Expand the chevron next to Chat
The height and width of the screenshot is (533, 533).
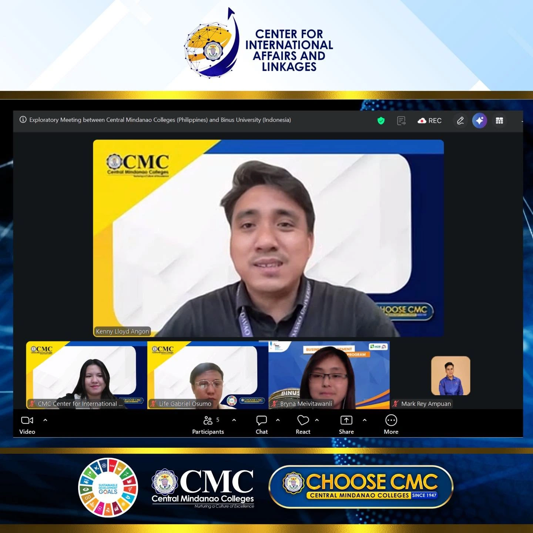[x=278, y=420]
